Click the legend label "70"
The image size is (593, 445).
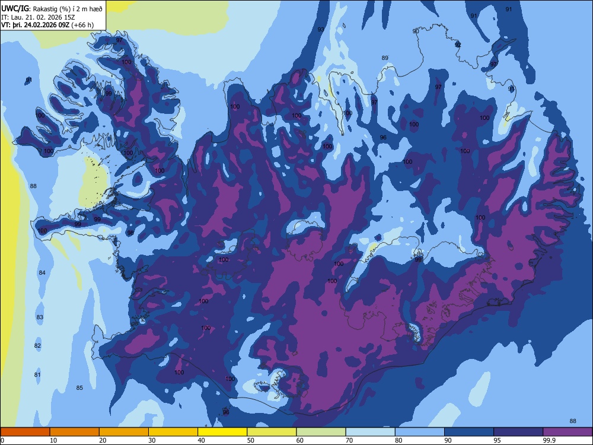[349, 440]
